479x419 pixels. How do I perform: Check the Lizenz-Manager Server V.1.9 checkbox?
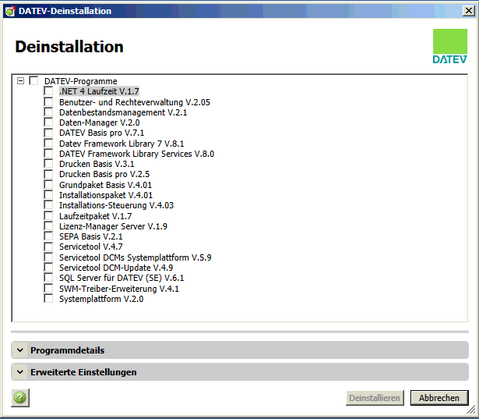tap(48, 226)
